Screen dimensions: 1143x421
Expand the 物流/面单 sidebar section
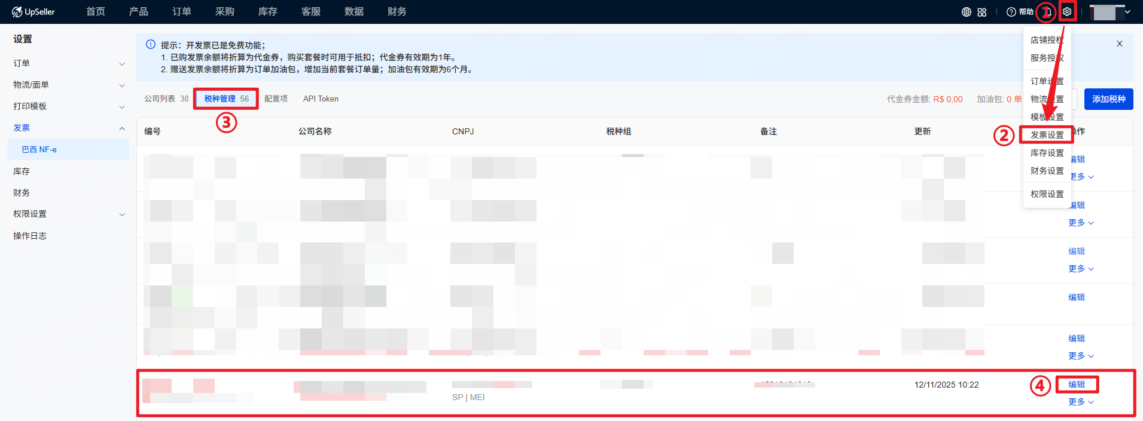tap(122, 85)
